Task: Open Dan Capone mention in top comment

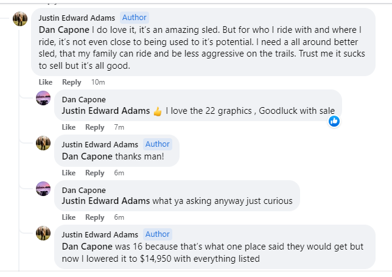Action: pyautogui.click(x=64, y=30)
